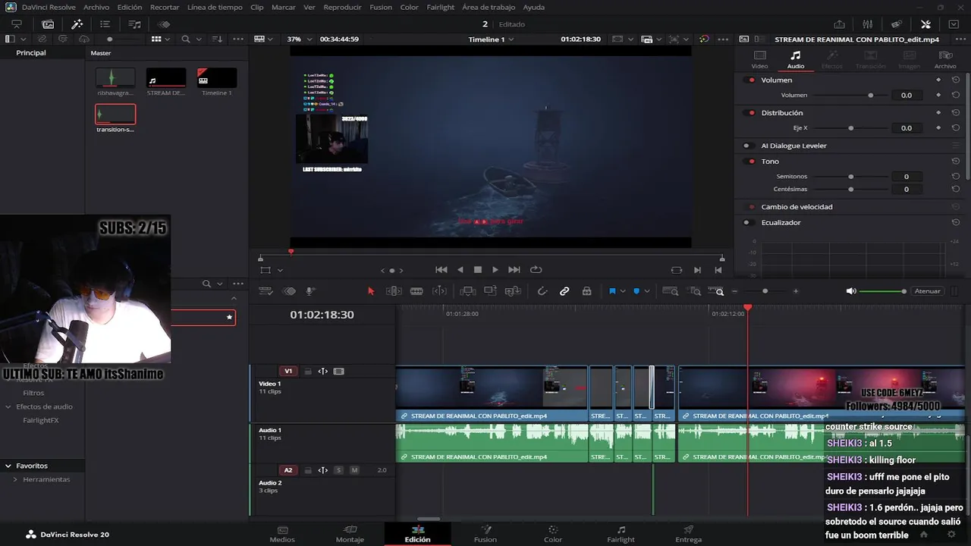Click the detail zoom icon
Image resolution: width=971 pixels, height=546 pixels.
tap(696, 291)
